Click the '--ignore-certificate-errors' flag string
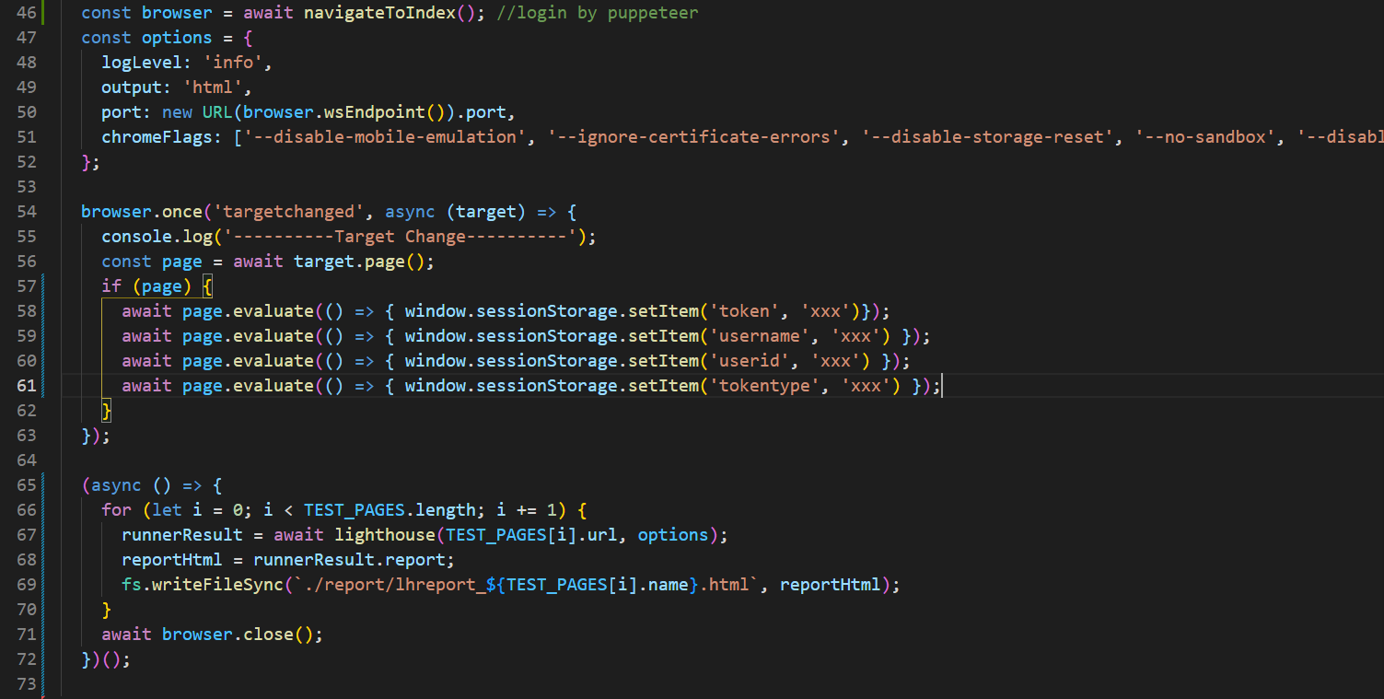 694,137
